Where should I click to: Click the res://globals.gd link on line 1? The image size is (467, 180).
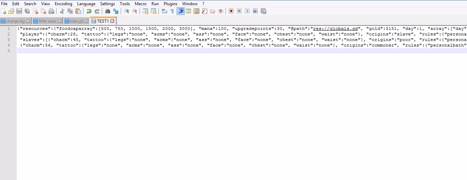click(x=335, y=28)
